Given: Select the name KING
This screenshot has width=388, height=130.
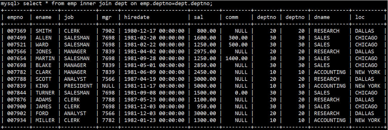Looking at the screenshot, I should [x=42, y=86].
